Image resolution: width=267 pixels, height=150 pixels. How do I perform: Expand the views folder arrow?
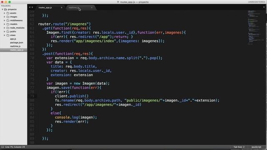(5, 35)
